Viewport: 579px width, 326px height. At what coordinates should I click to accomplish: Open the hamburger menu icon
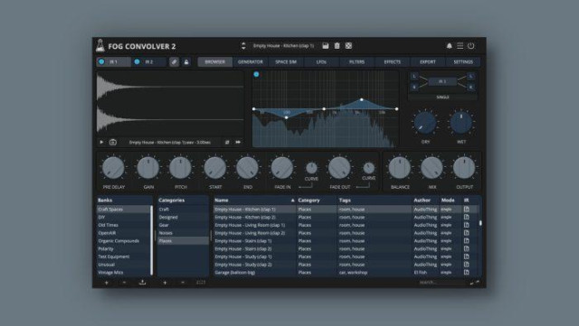(460, 46)
